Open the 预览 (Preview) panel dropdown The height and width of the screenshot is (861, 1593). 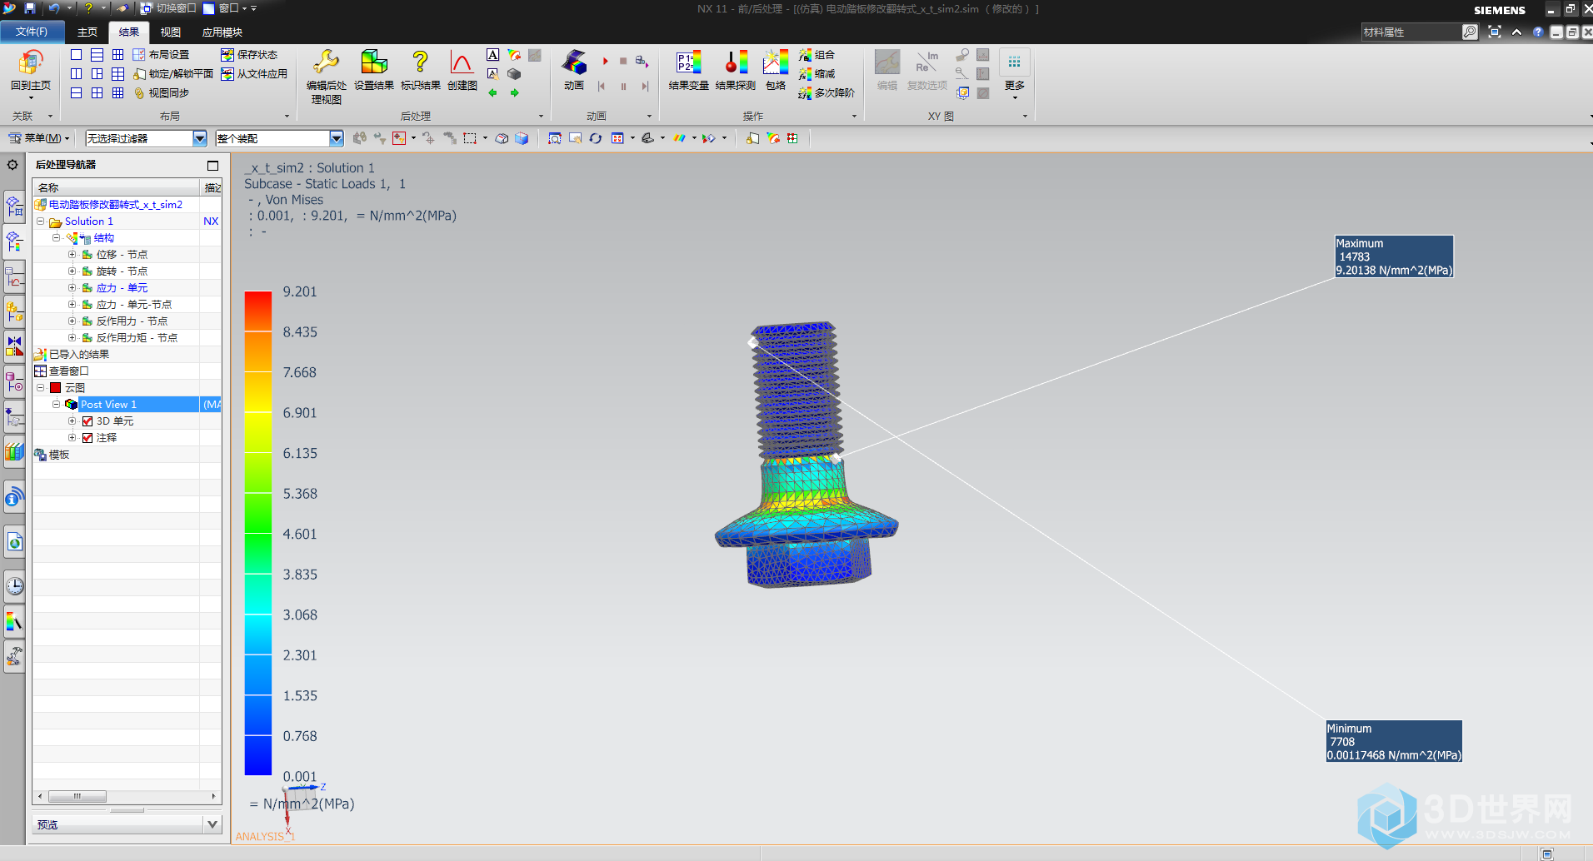(x=212, y=824)
